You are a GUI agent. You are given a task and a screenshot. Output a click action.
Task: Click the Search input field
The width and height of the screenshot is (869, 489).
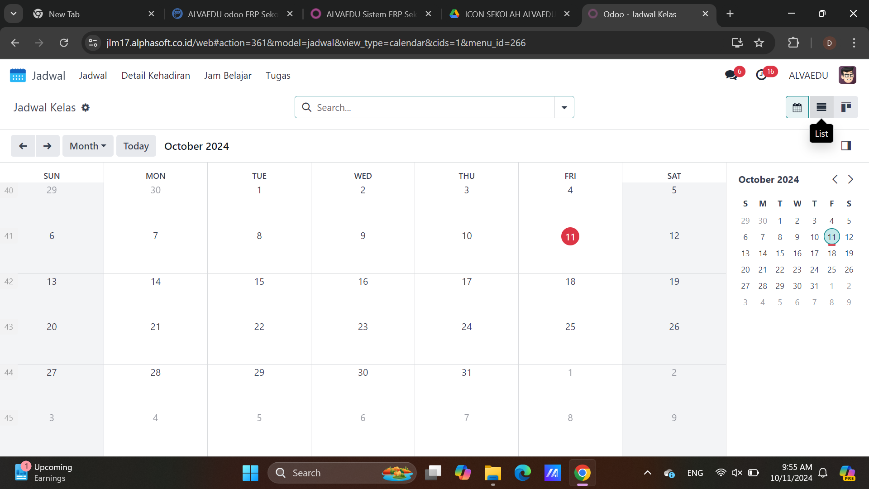point(430,107)
